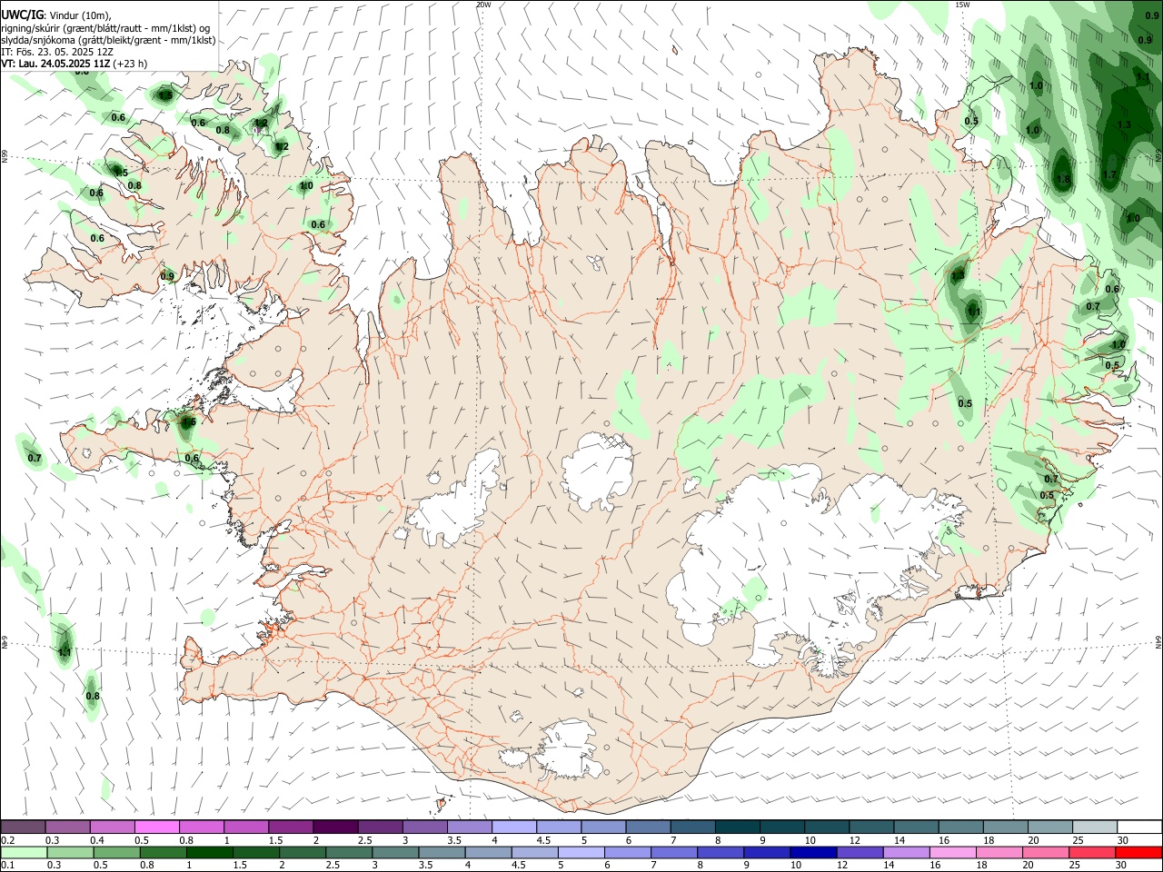Click the 'VT: Lau. 24.05.2025 11Z (+23 h)' line
Image resolution: width=1163 pixels, height=872 pixels.
pos(75,64)
